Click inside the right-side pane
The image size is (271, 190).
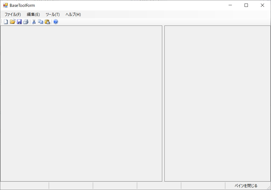tap(217, 103)
